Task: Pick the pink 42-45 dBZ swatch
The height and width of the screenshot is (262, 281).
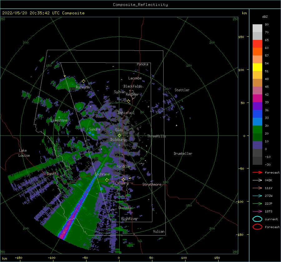Action: [257, 91]
